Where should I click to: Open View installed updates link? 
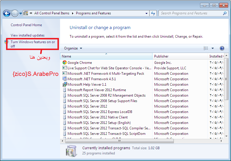tap(27, 35)
